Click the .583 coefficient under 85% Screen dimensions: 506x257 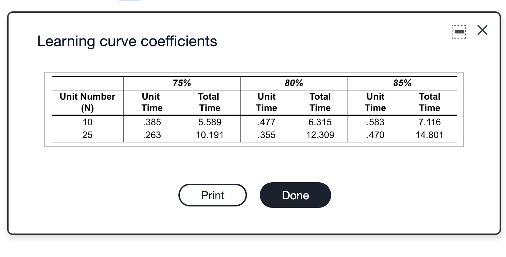pyautogui.click(x=375, y=122)
